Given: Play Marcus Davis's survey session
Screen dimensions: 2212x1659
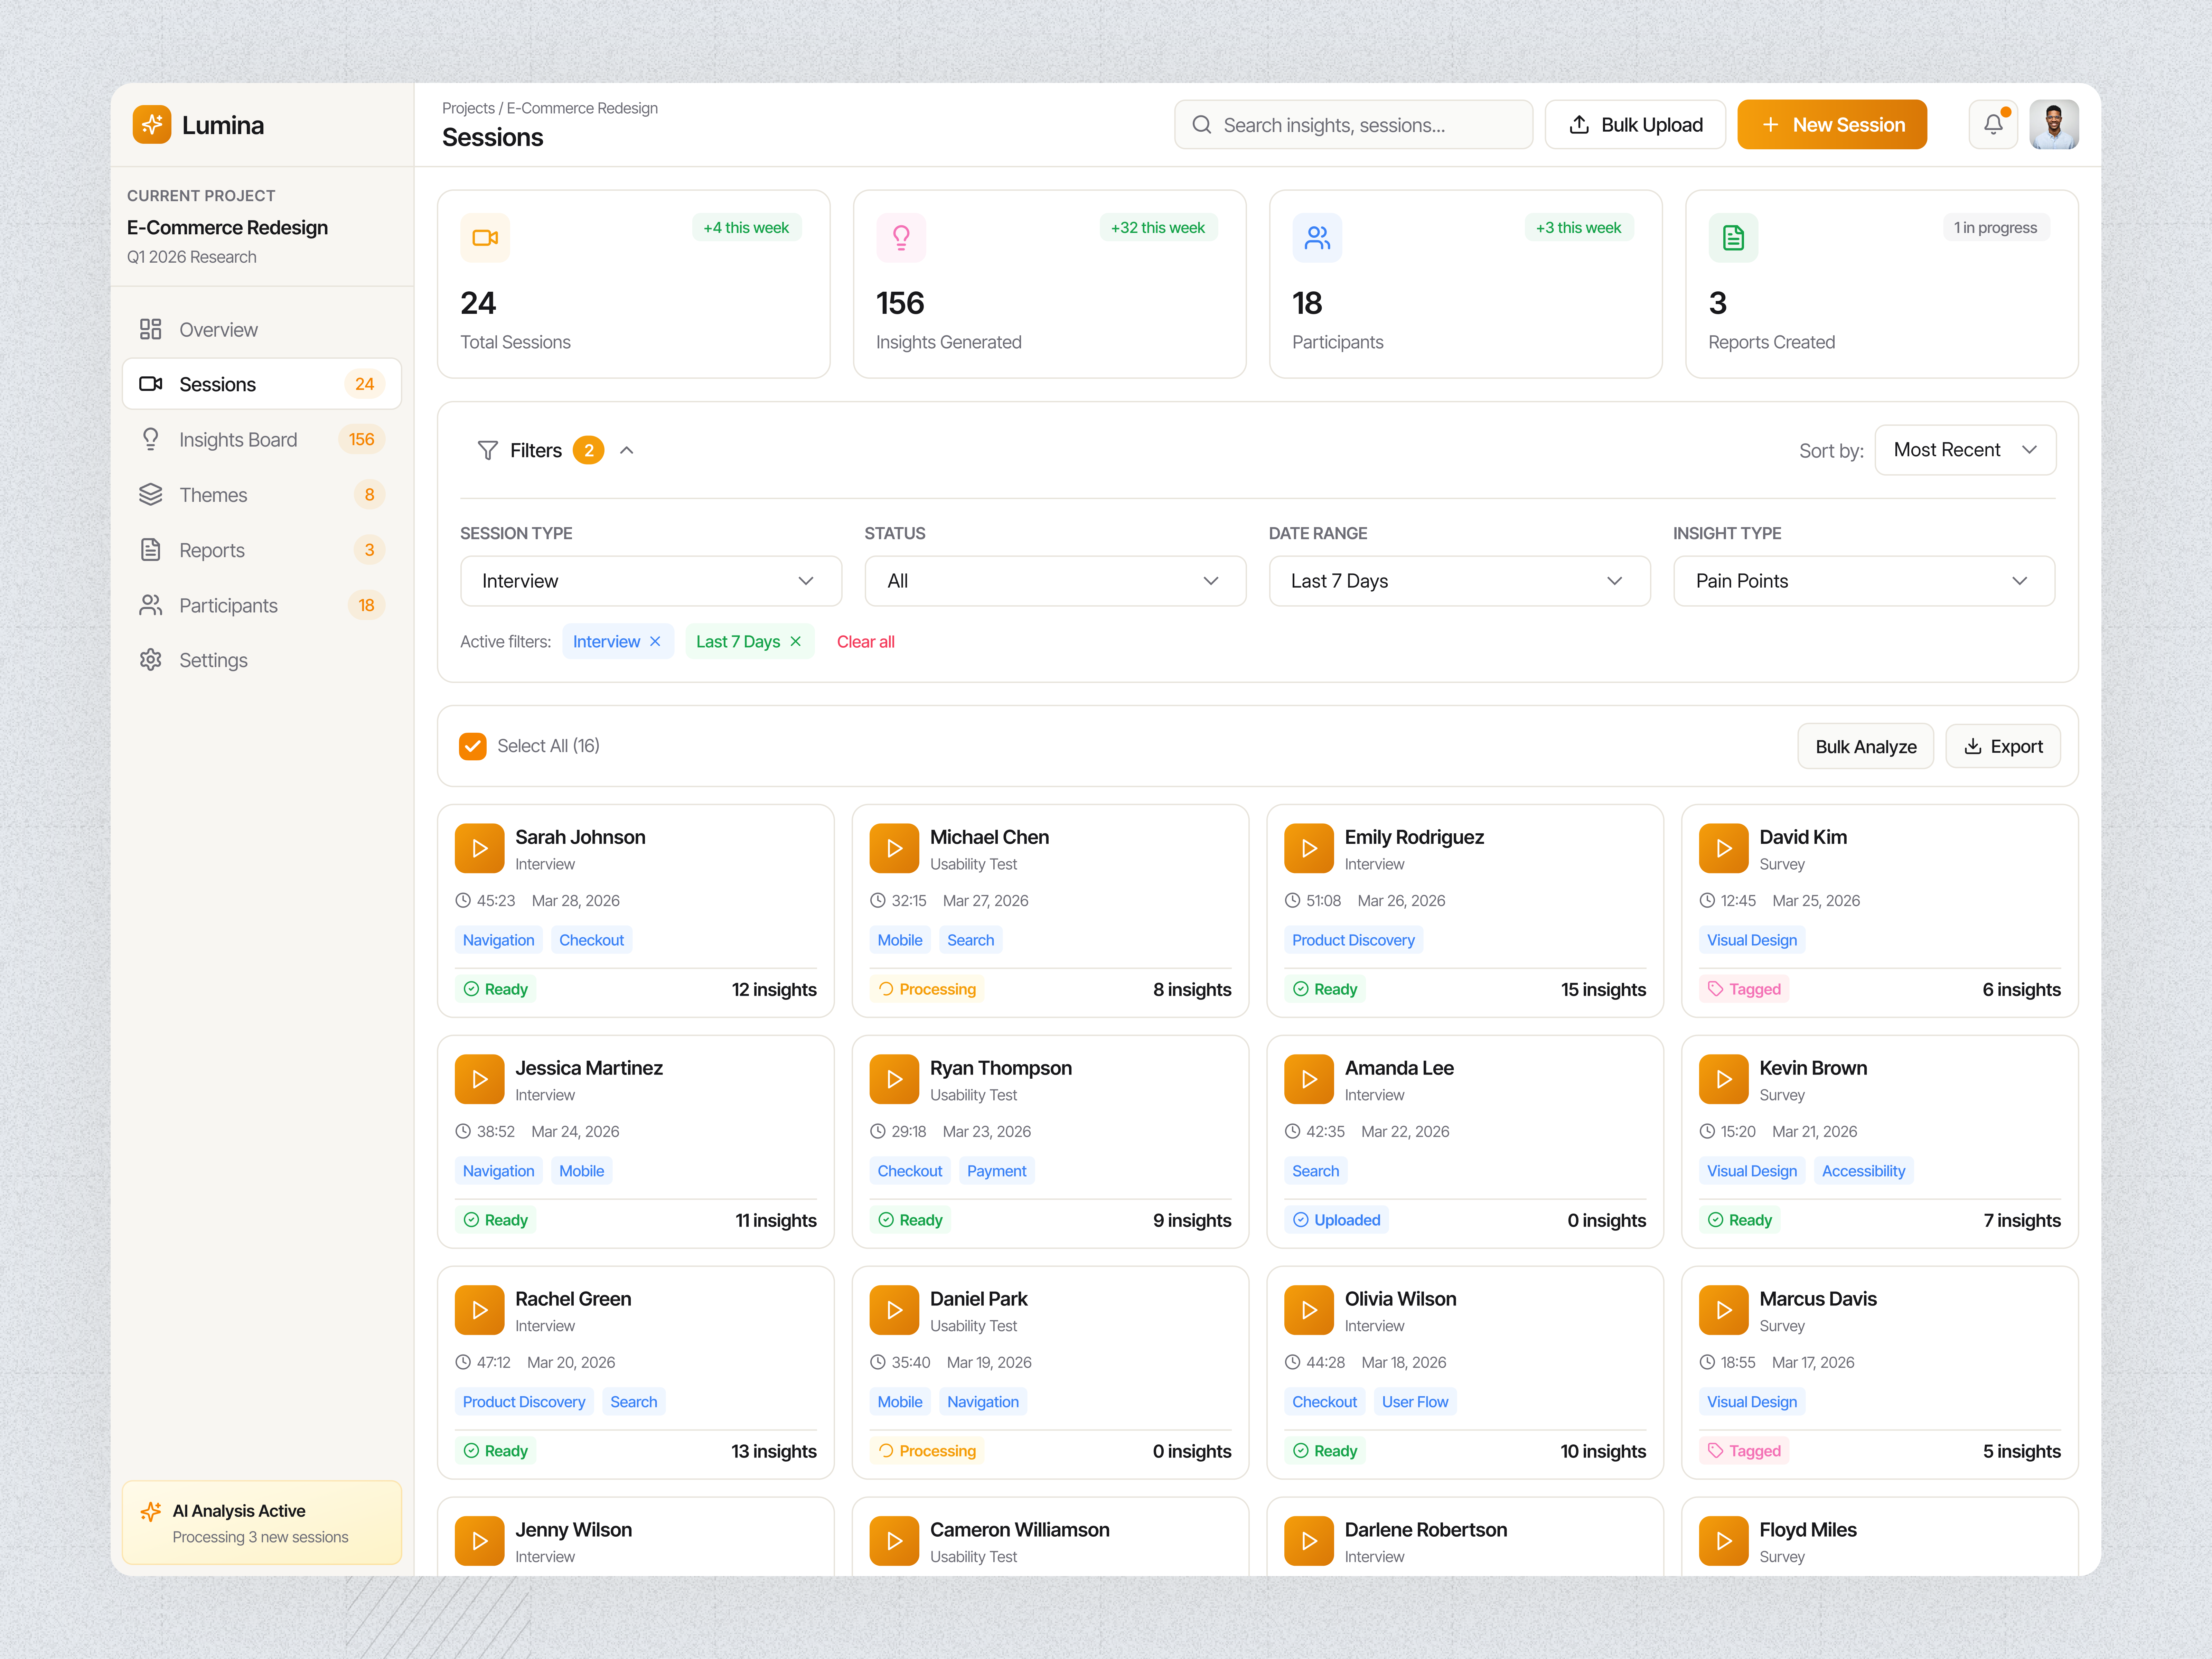Looking at the screenshot, I should pyautogui.click(x=1724, y=1310).
